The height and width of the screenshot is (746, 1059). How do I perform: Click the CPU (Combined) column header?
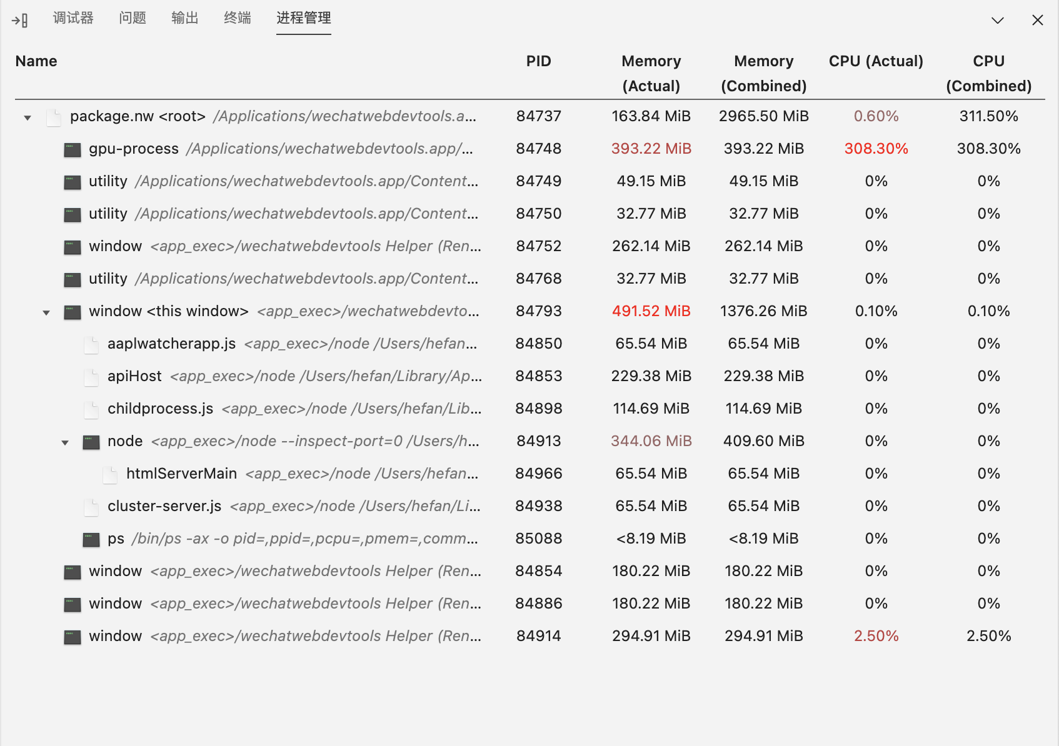[x=989, y=74]
